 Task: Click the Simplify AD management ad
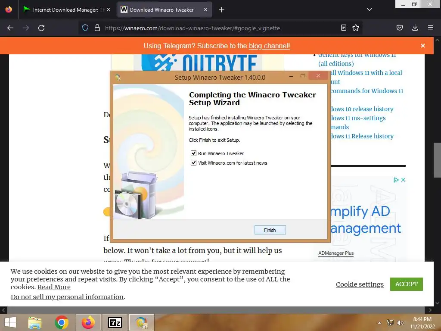366,219
